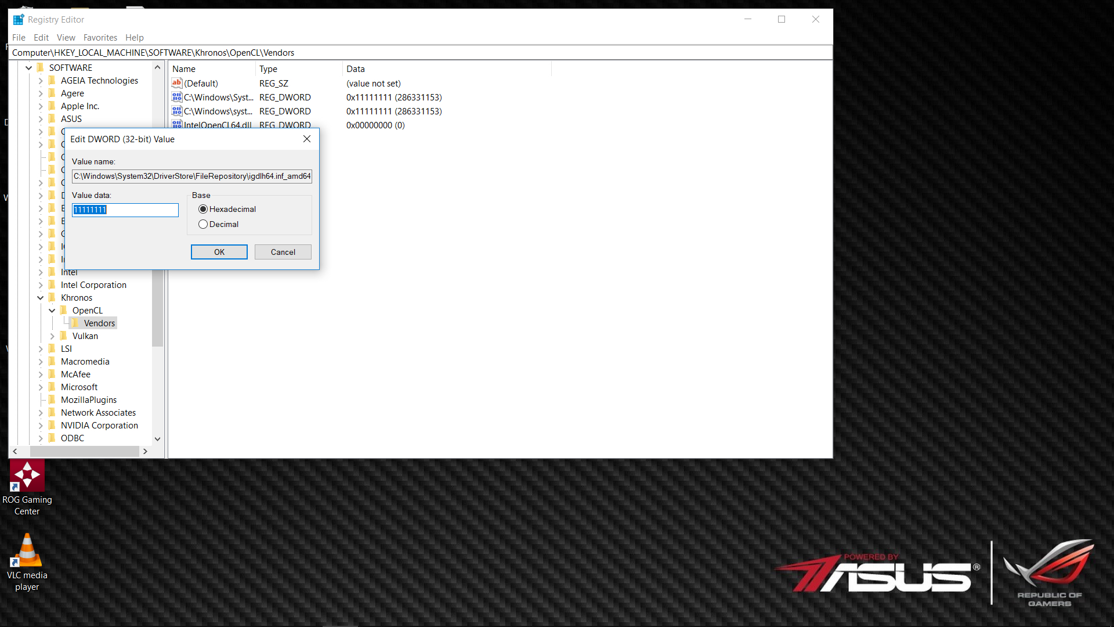1114x627 pixels.
Task: Collapse the OpenCL key
Action: [x=52, y=311]
